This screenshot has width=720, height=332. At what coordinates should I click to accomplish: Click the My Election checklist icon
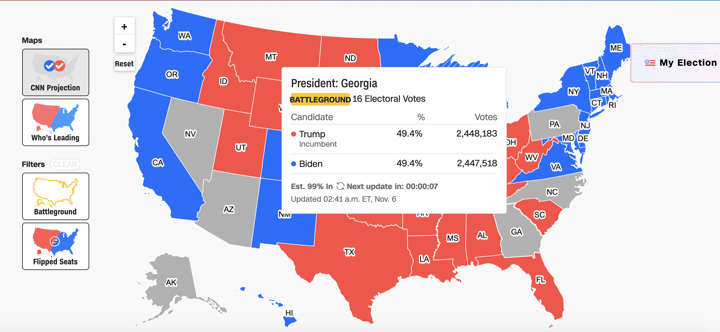pyautogui.click(x=650, y=63)
